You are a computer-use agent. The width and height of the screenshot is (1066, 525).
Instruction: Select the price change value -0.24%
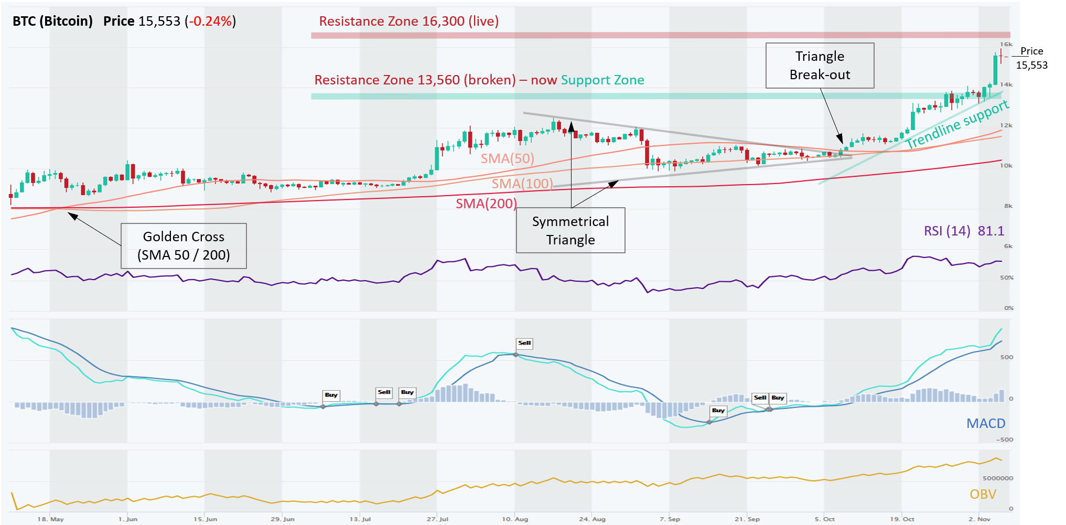tap(210, 21)
